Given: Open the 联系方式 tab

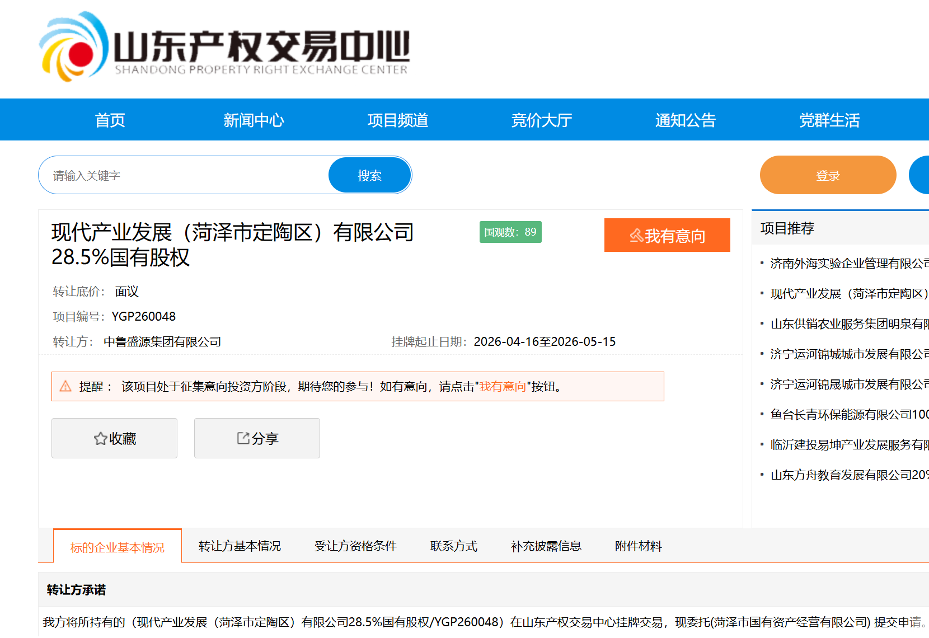Looking at the screenshot, I should point(453,546).
